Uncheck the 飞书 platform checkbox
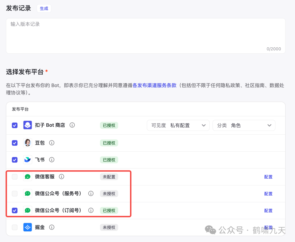295x242 pixels. [15, 160]
